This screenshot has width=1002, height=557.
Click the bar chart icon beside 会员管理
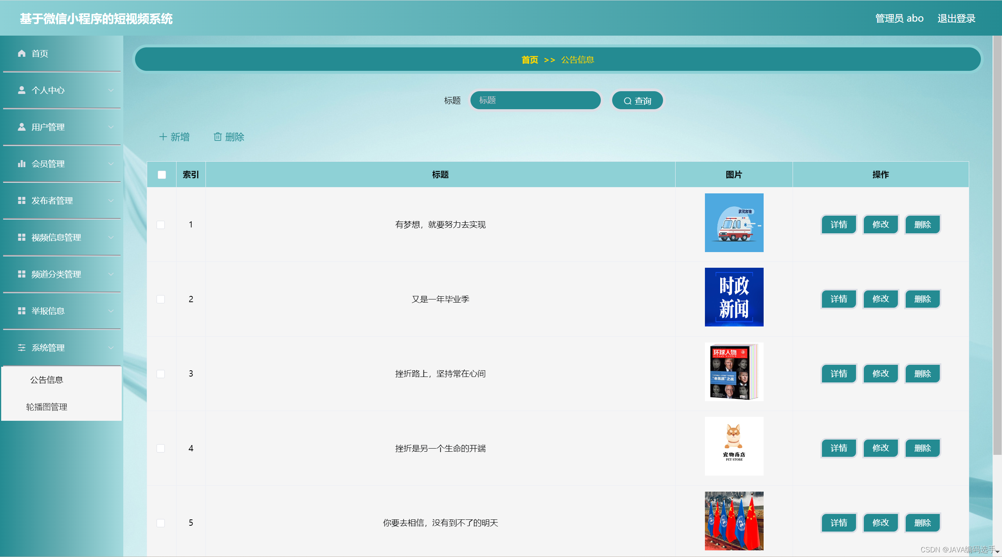[x=22, y=164]
